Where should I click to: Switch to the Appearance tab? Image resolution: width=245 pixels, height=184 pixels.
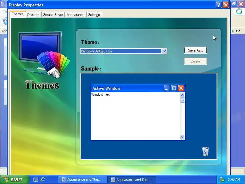click(75, 15)
